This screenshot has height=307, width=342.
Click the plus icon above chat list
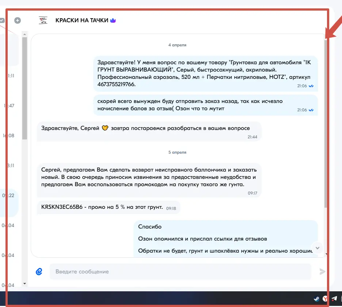(x=18, y=20)
